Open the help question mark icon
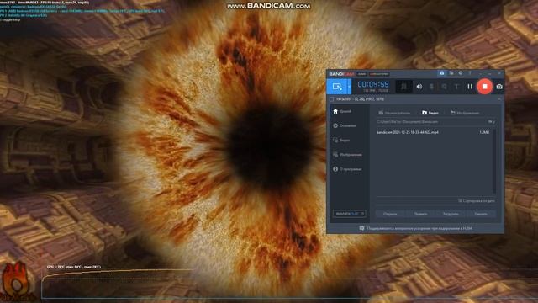The image size is (538, 303). (470, 73)
